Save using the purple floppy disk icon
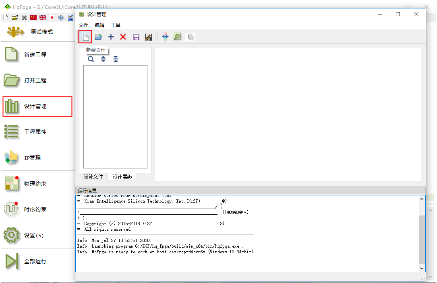This screenshot has height=283, width=437. click(136, 37)
